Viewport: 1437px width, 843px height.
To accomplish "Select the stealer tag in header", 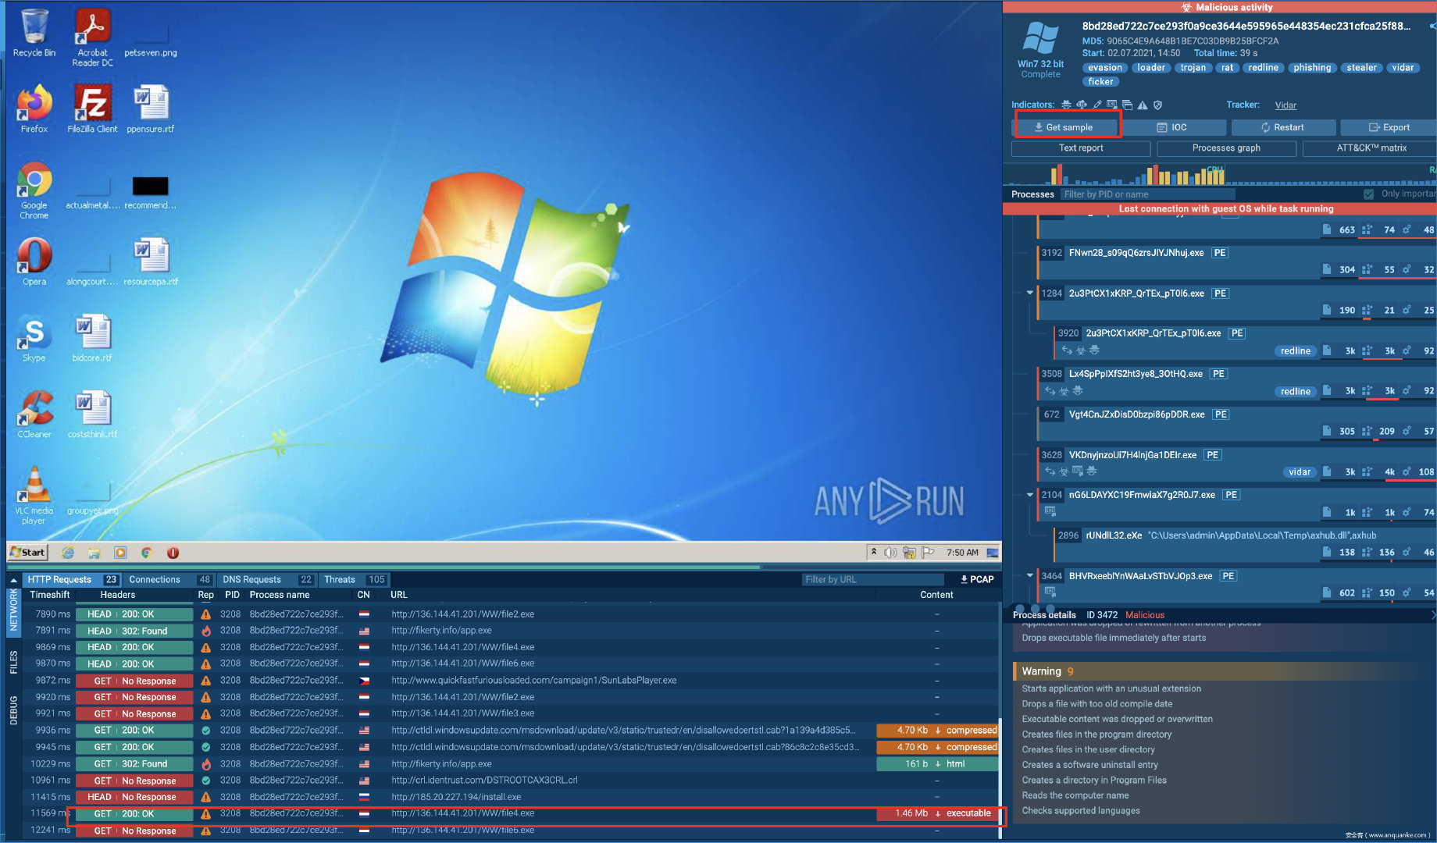I will [x=1361, y=68].
